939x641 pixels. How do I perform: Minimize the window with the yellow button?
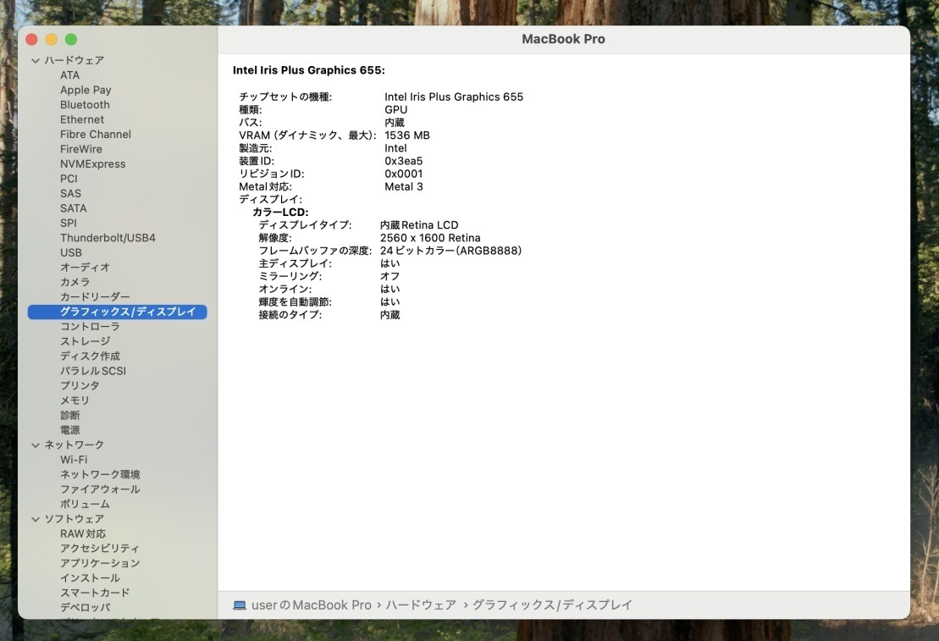[52, 40]
